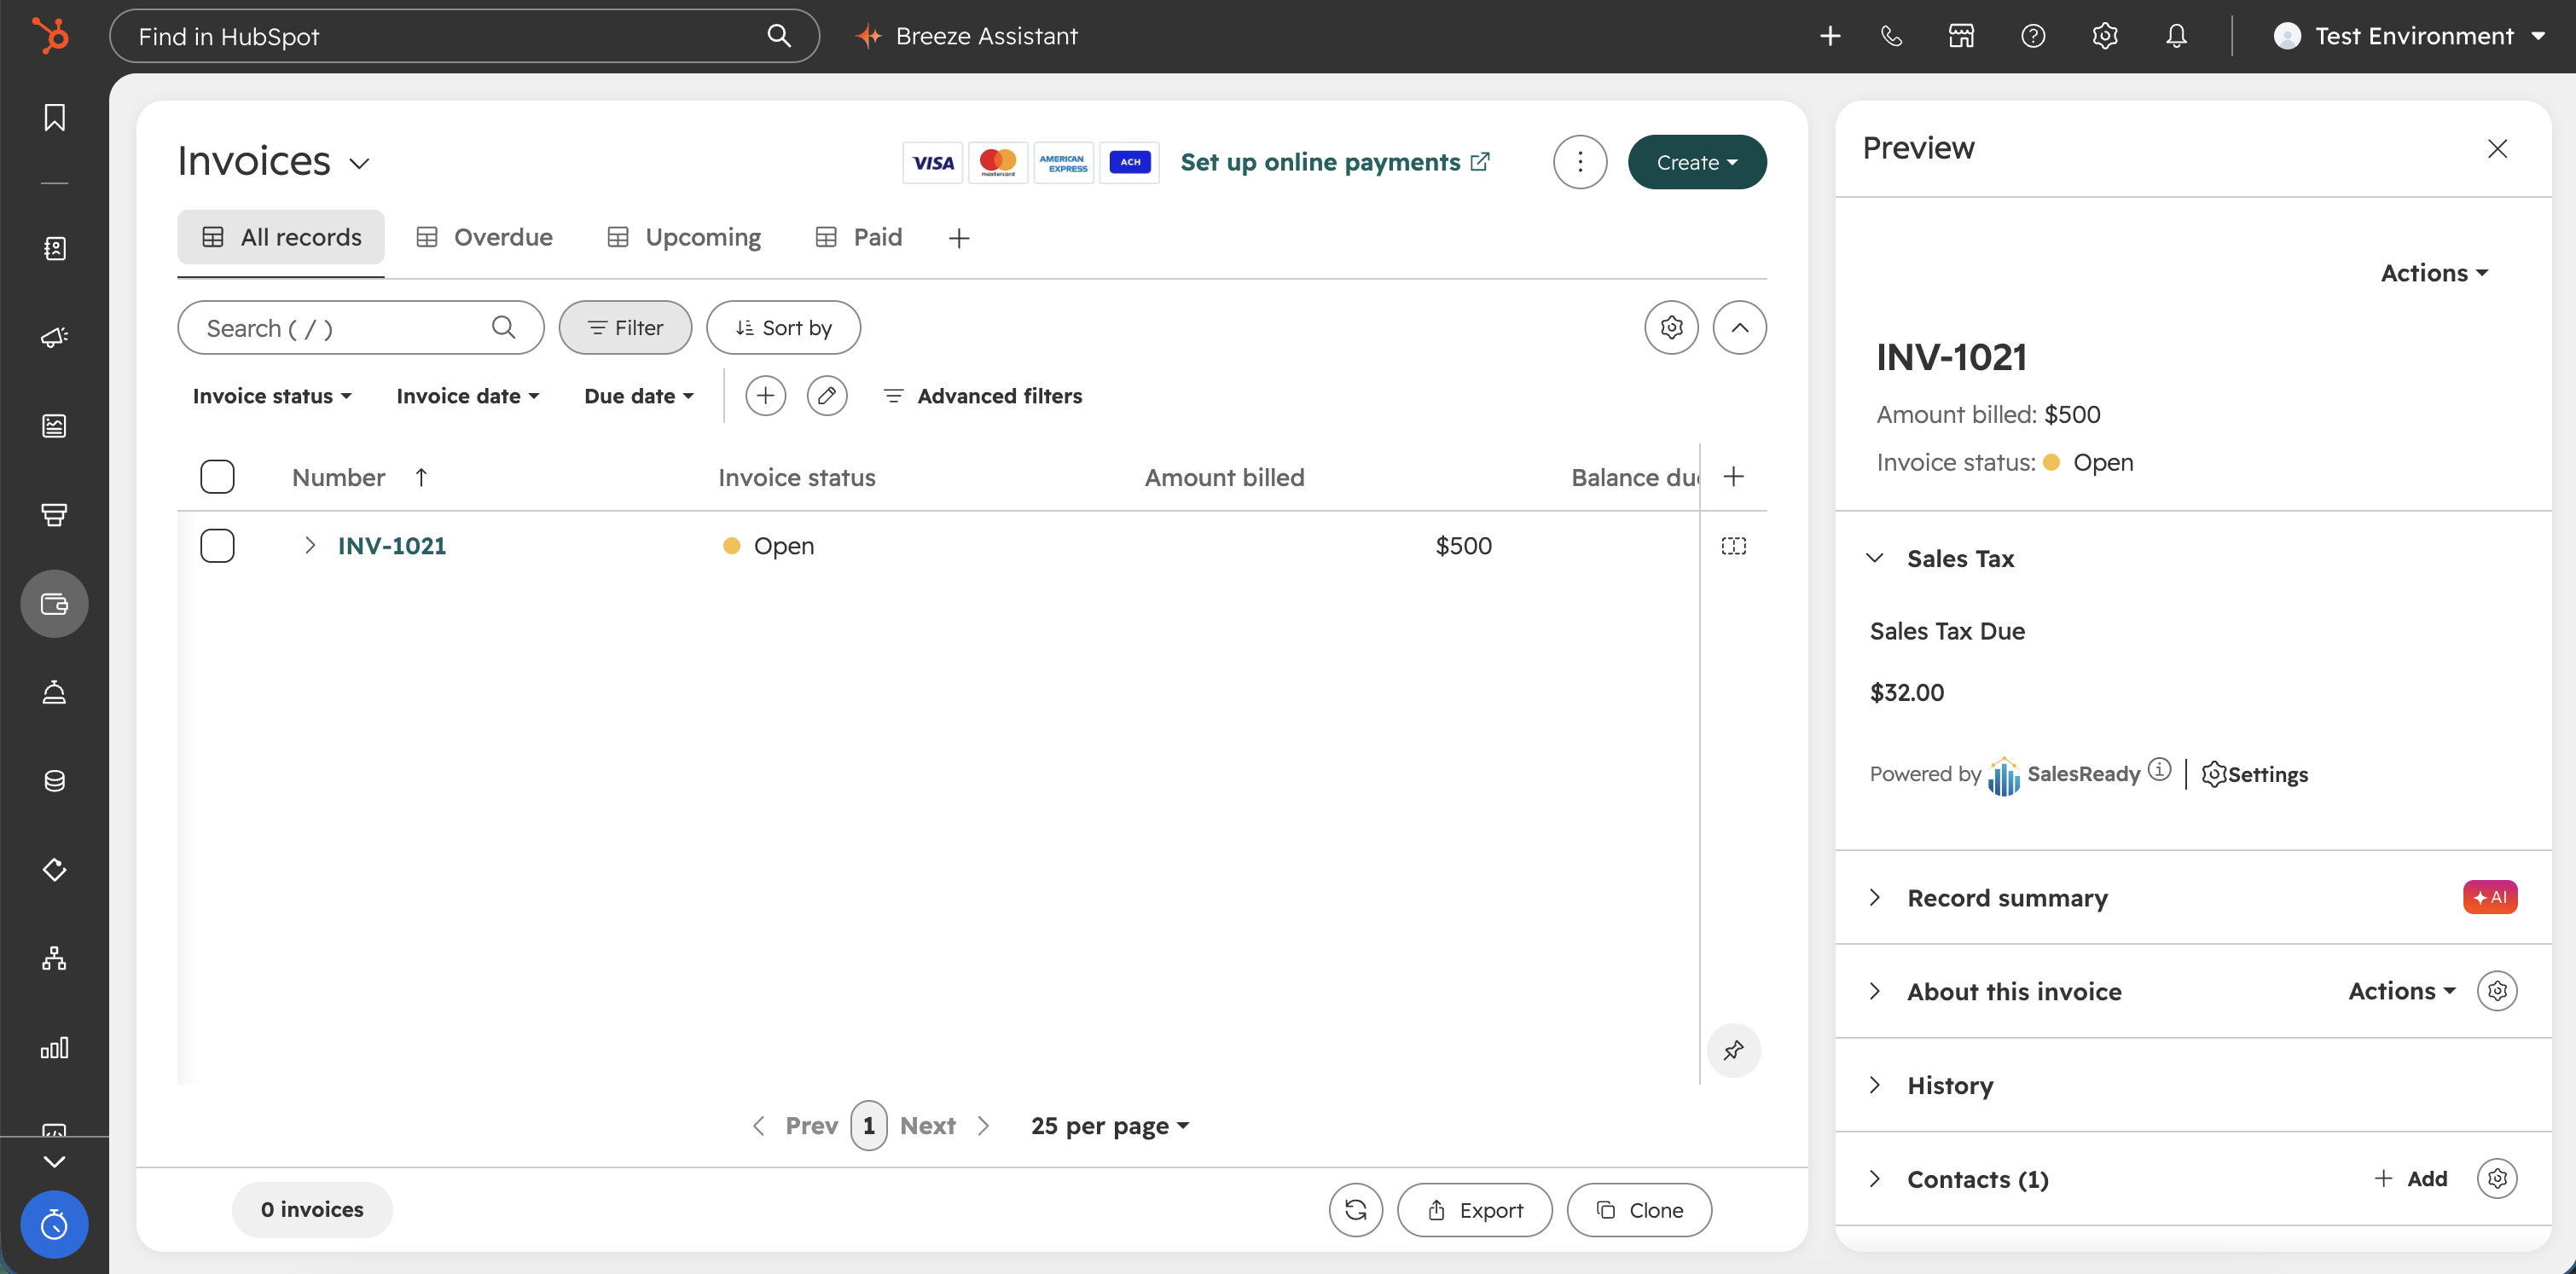Click the refresh table icon
This screenshot has width=2576, height=1274.
click(1355, 1210)
